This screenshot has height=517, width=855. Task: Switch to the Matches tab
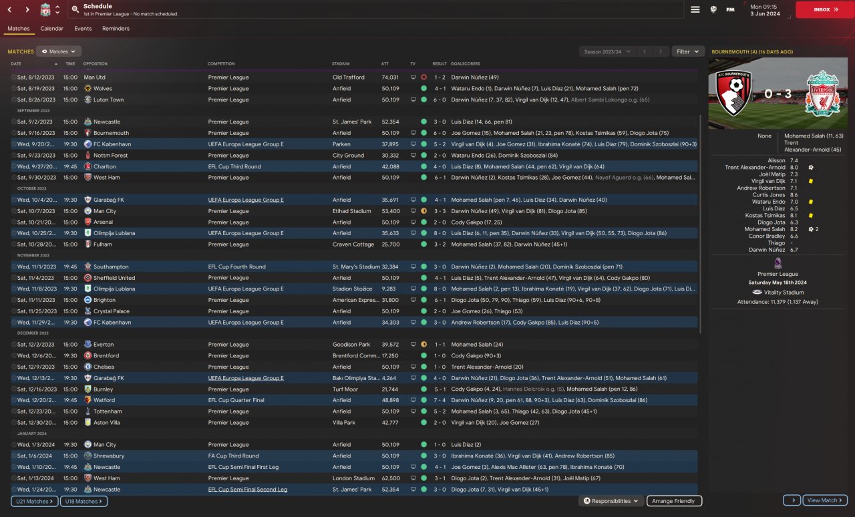pos(19,29)
